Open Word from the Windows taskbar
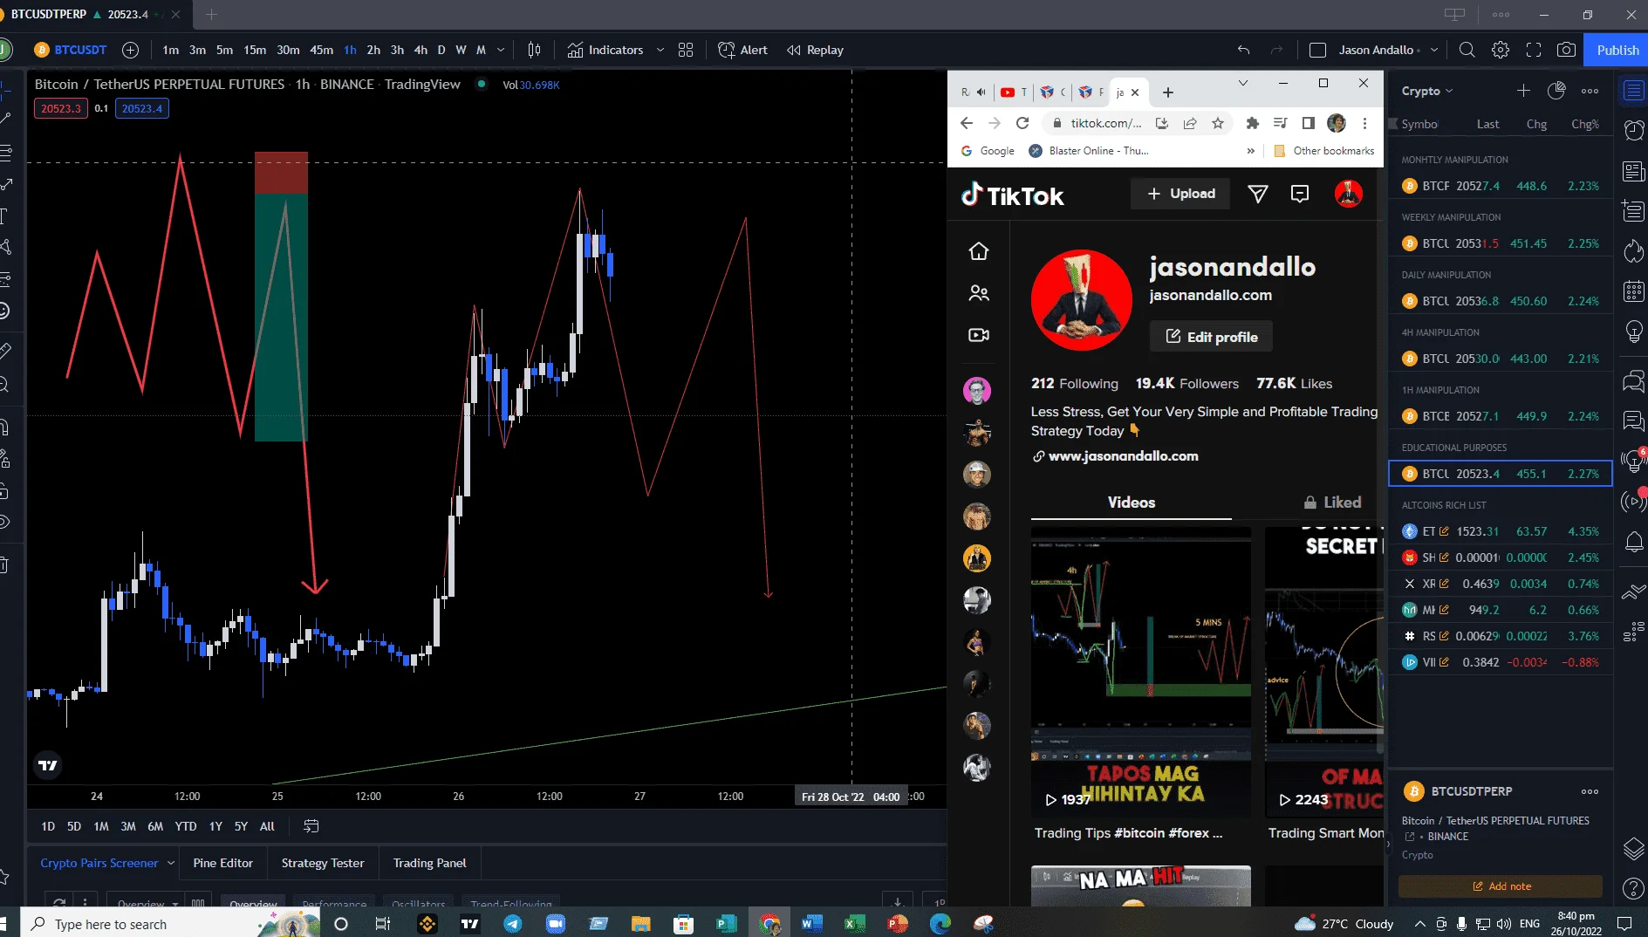 [811, 924]
